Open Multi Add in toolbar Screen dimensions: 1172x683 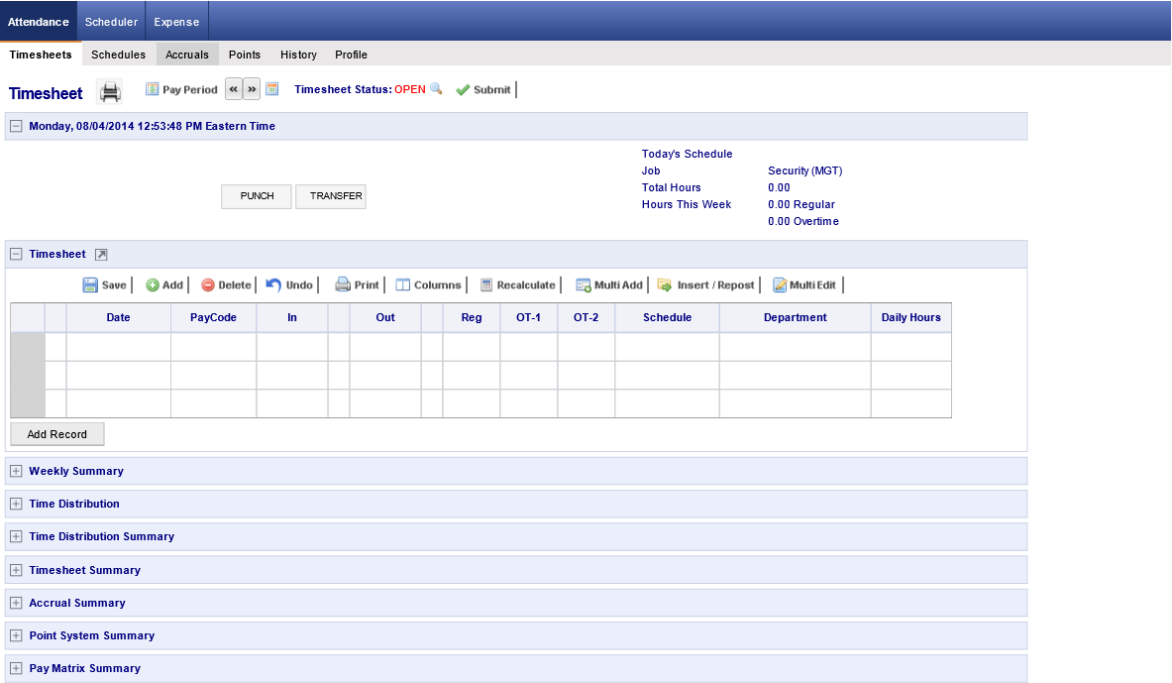click(x=609, y=285)
